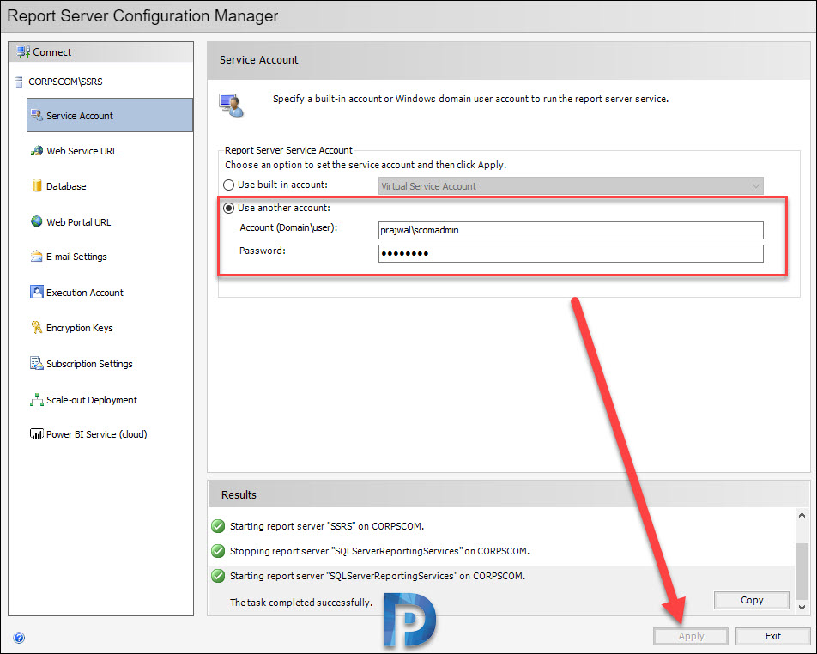Click 'Starting report server "SQLServerReportingServices"' result text
Image resolution: width=817 pixels, height=654 pixels.
tap(378, 576)
